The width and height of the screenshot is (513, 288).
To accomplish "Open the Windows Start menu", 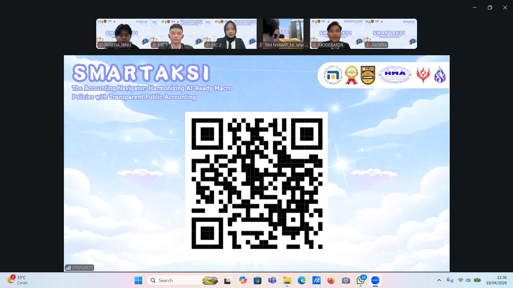I will click(138, 280).
